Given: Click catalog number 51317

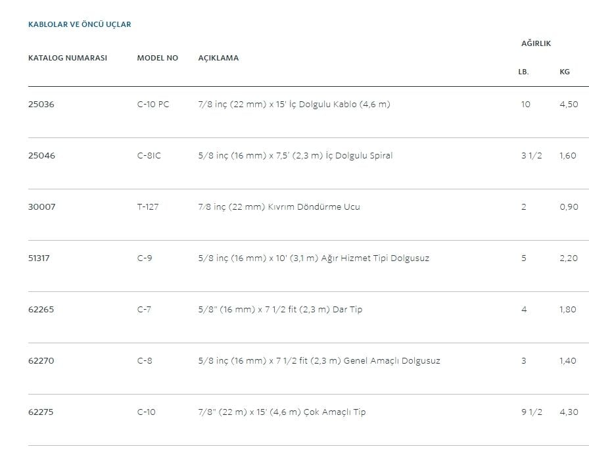Looking at the screenshot, I should (x=39, y=258).
